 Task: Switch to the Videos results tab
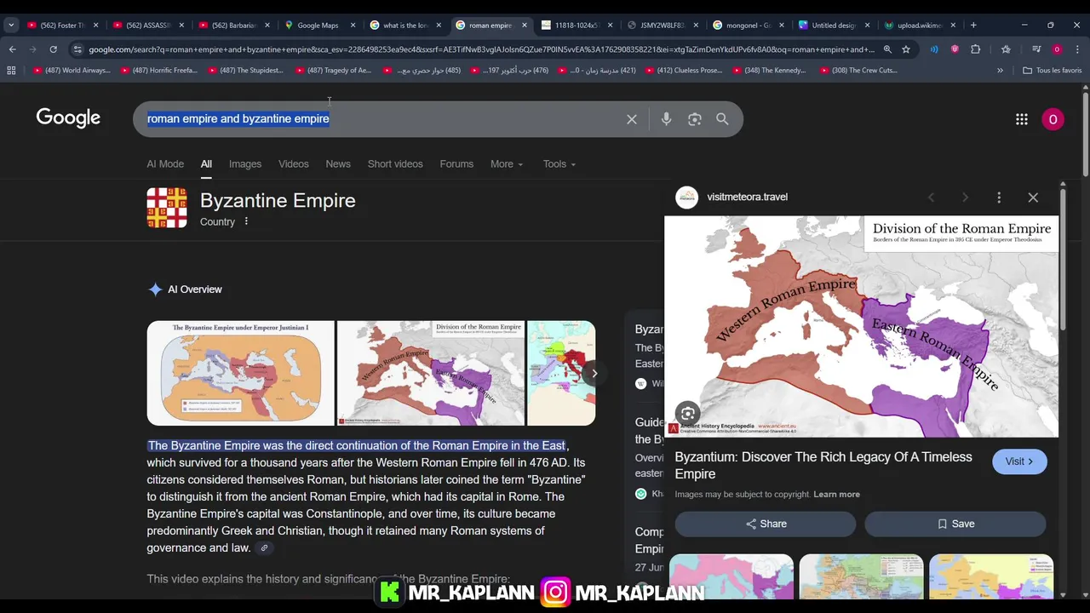[x=294, y=164]
